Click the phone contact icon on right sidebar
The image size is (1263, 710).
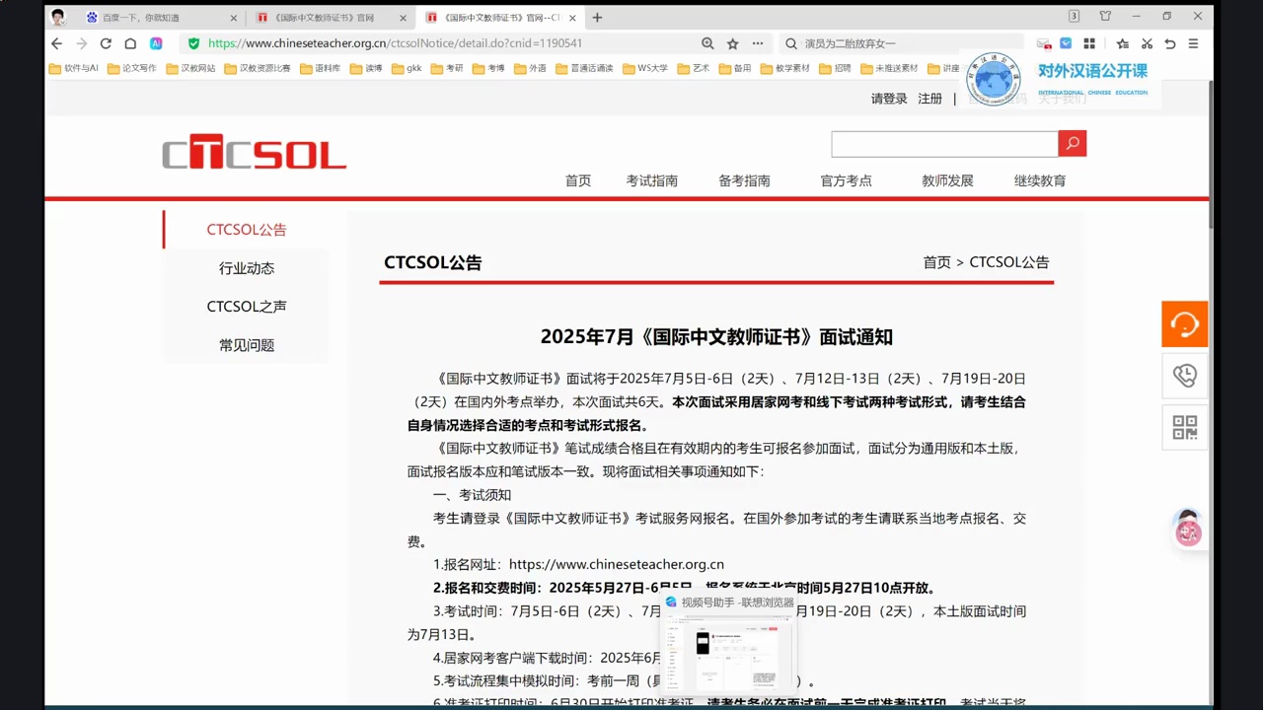[1184, 376]
